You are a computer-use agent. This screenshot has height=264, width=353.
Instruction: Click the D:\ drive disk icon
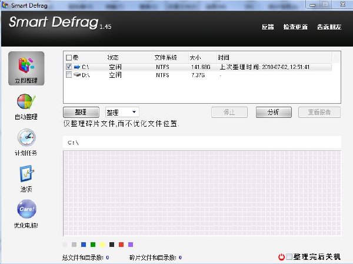click(x=77, y=75)
